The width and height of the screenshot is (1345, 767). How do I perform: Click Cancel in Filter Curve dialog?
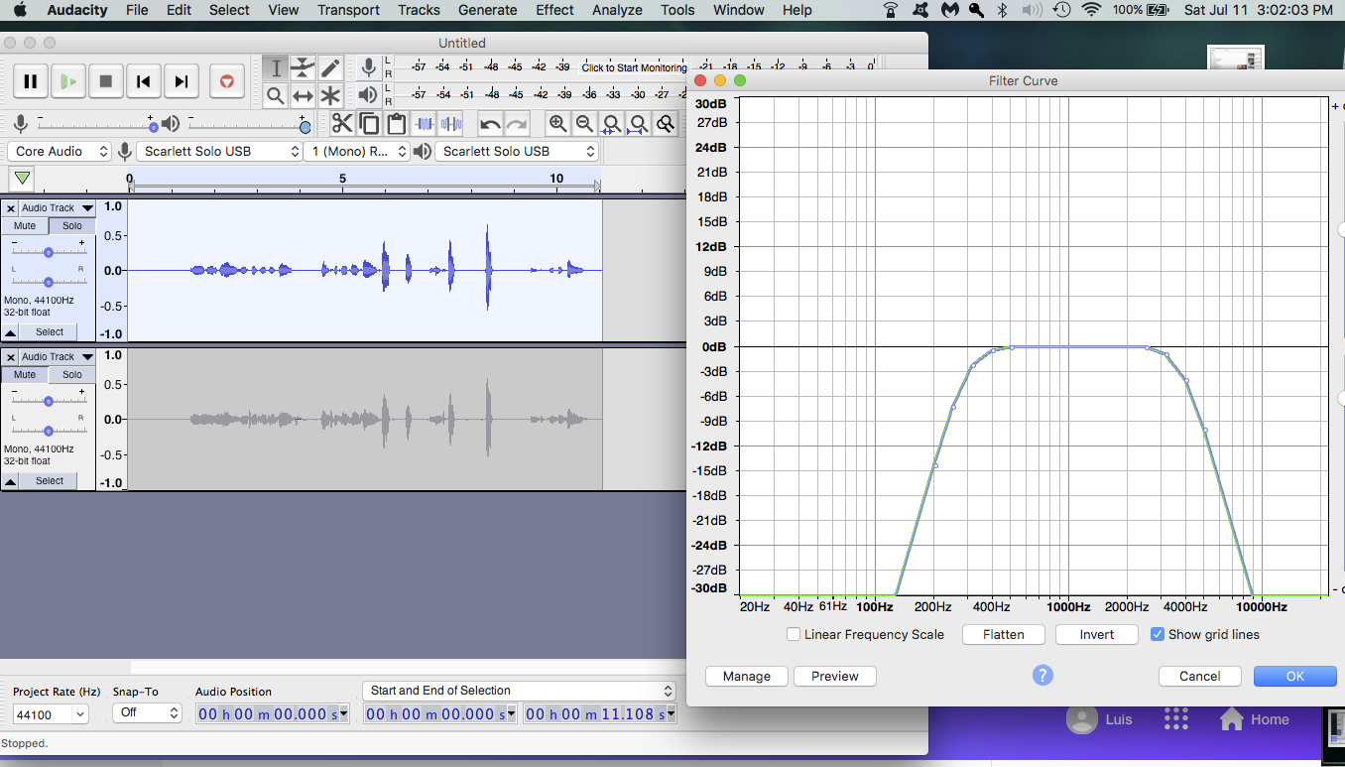1200,676
